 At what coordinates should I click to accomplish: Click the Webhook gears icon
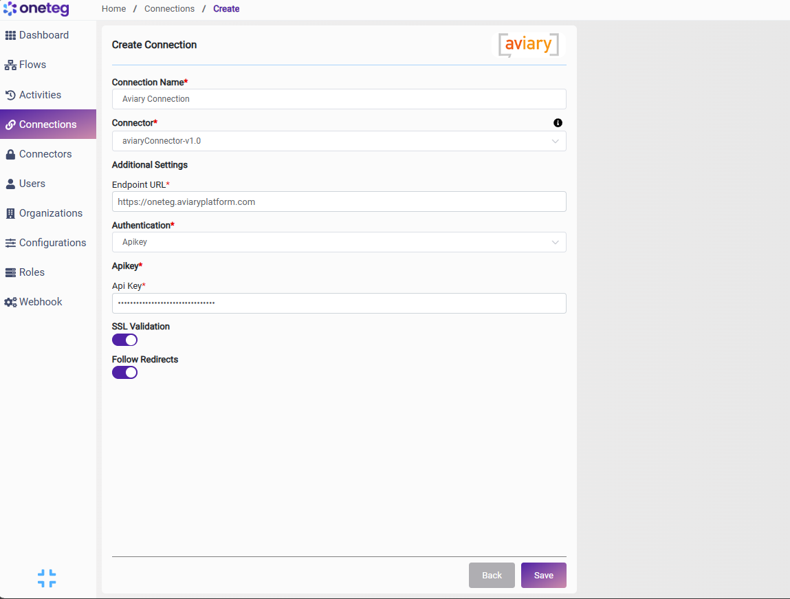[10, 303]
